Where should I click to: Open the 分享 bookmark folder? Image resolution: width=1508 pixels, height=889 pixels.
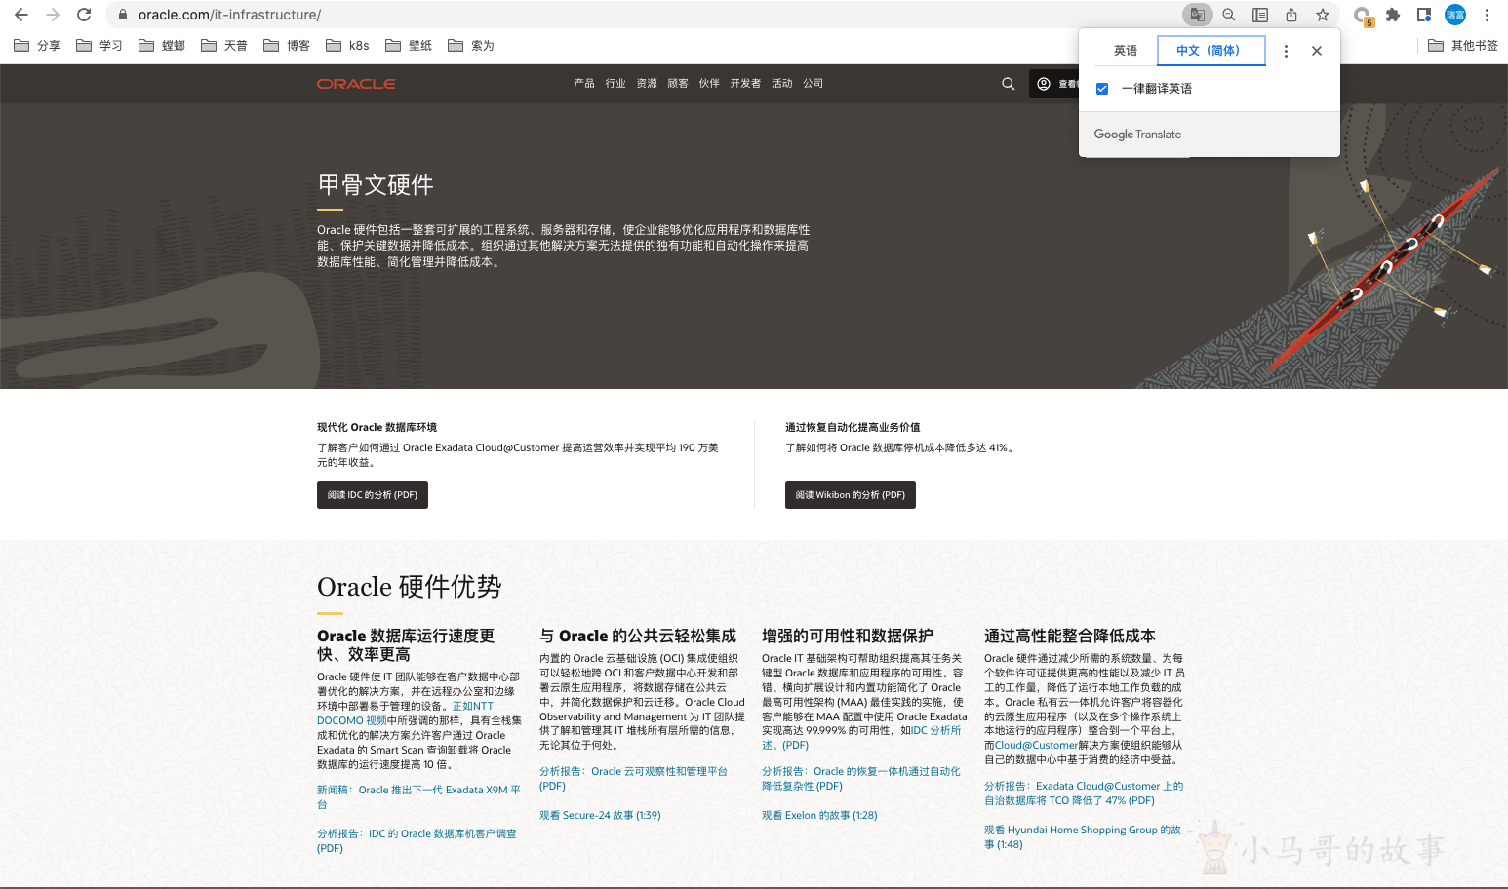37,46
